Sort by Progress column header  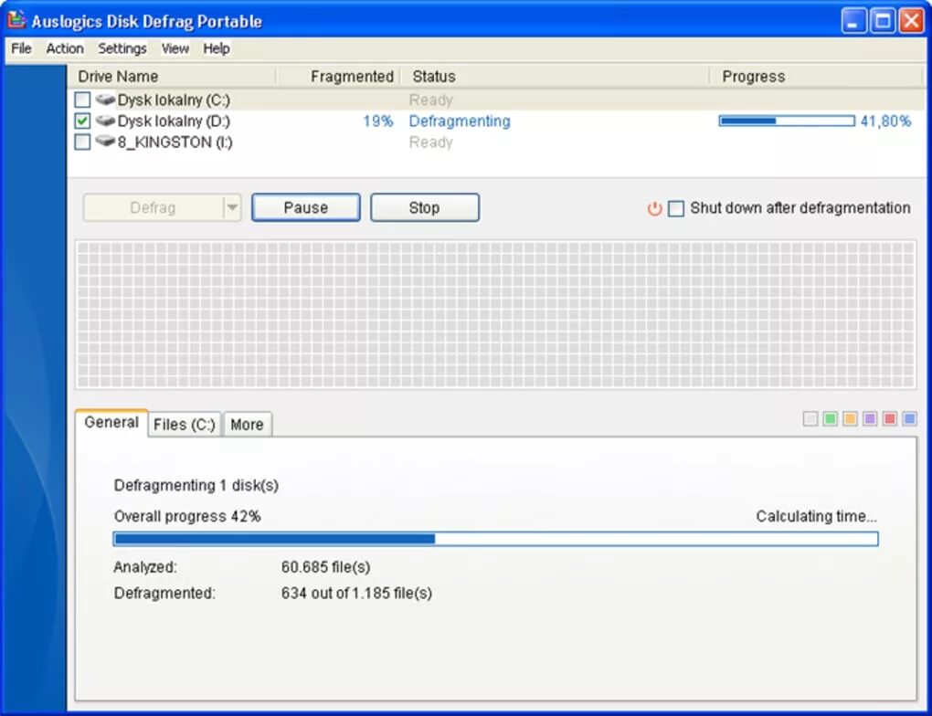(815, 76)
